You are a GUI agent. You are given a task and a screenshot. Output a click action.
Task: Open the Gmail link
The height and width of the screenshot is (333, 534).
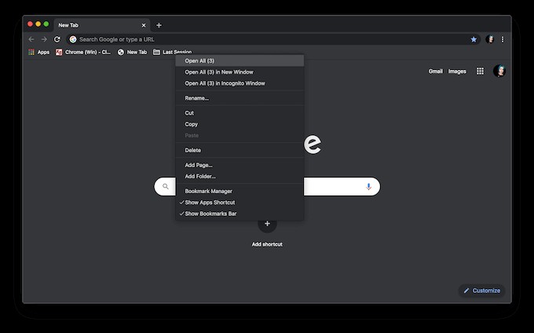point(436,71)
